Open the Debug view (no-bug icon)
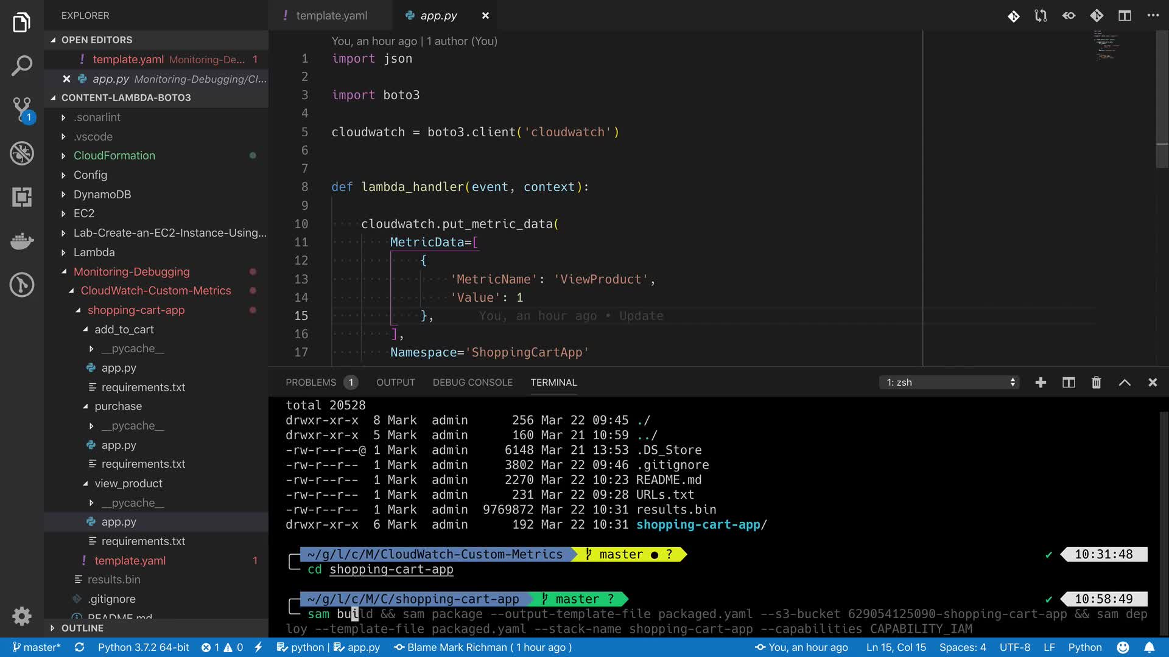 (22, 153)
